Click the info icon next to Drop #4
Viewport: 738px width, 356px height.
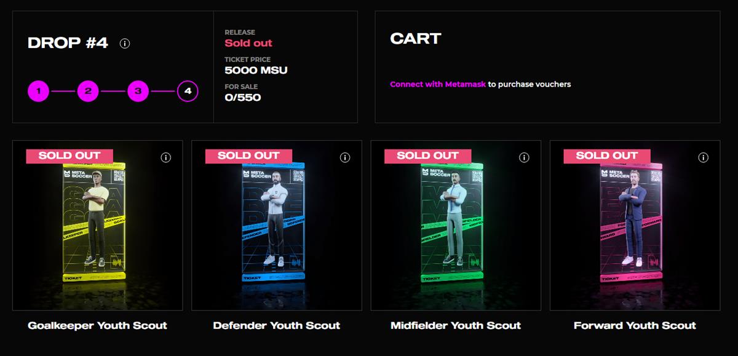pos(125,43)
